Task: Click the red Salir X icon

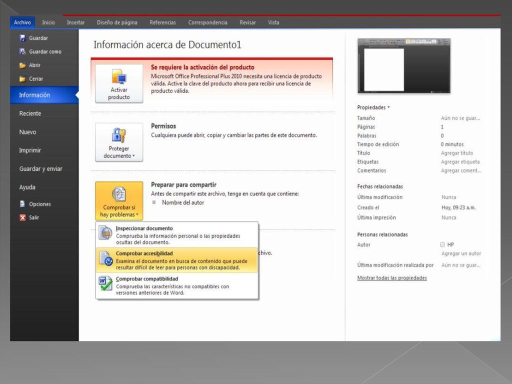Action: [x=22, y=217]
